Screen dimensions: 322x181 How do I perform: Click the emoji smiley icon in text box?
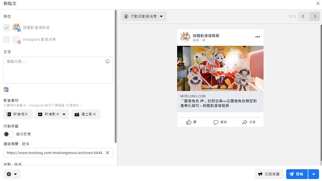click(x=107, y=62)
